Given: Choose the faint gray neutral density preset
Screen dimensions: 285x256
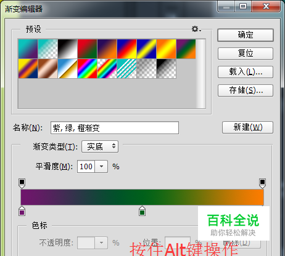Looking at the screenshot, I should [147, 69].
